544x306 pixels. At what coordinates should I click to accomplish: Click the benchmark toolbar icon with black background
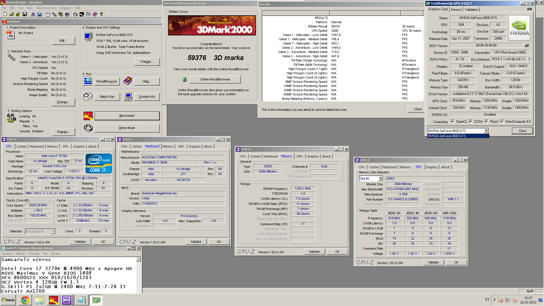coord(82,14)
